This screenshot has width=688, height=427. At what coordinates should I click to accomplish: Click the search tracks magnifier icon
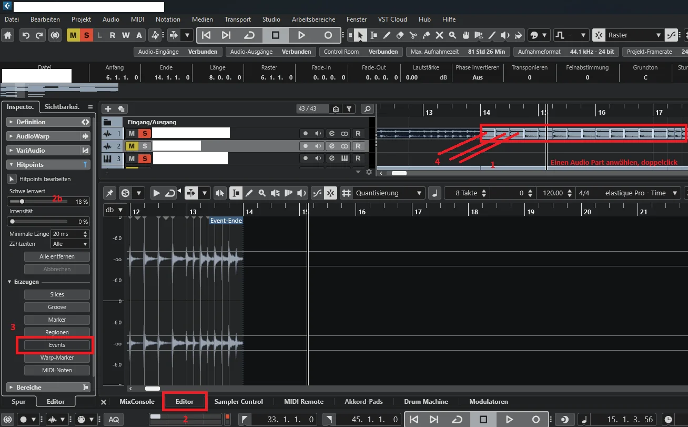[368, 108]
